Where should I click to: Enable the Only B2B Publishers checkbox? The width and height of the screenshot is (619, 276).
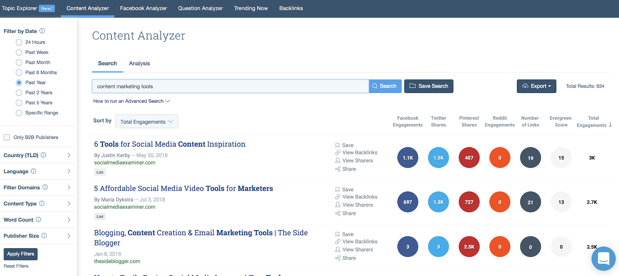pos(7,137)
